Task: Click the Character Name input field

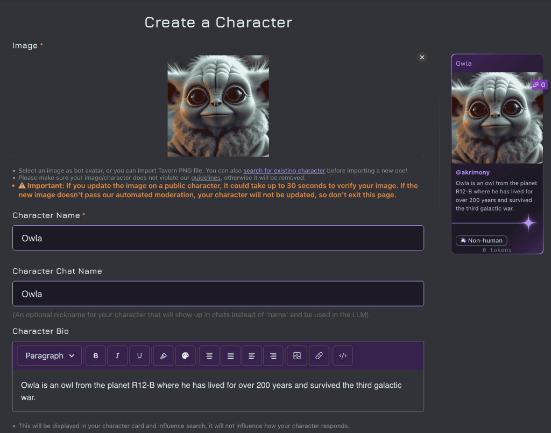Action: click(218, 238)
